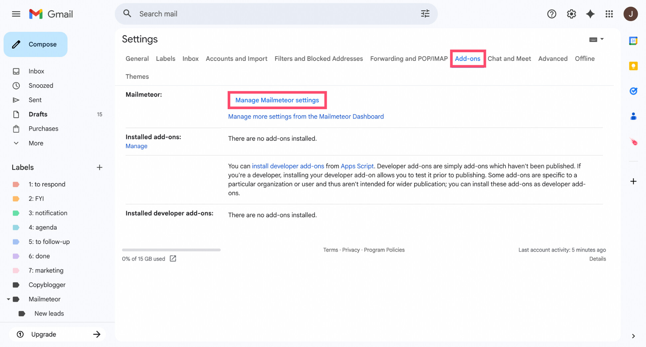Open the Compose button to write email

coord(36,44)
